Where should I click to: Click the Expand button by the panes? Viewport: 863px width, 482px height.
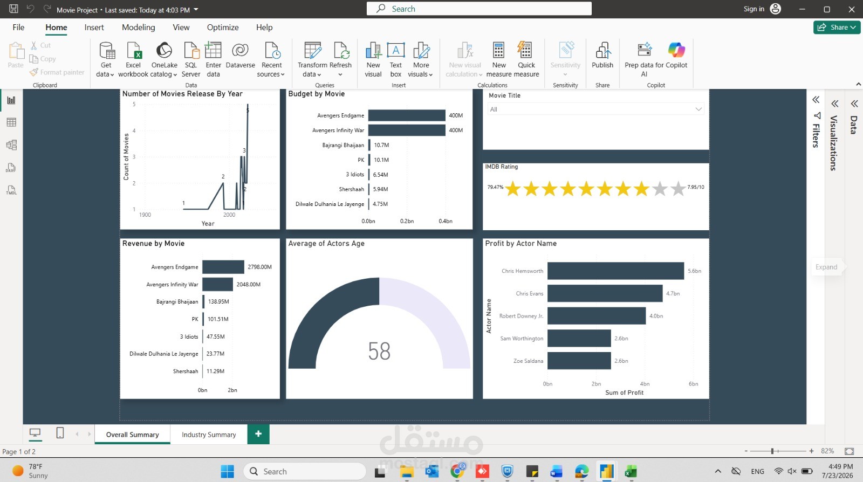[x=826, y=267]
